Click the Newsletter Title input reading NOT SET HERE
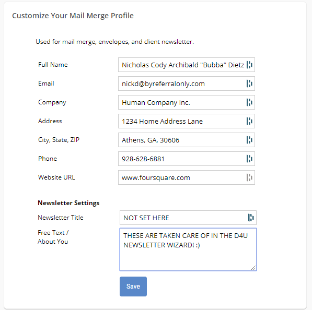 [x=188, y=218]
